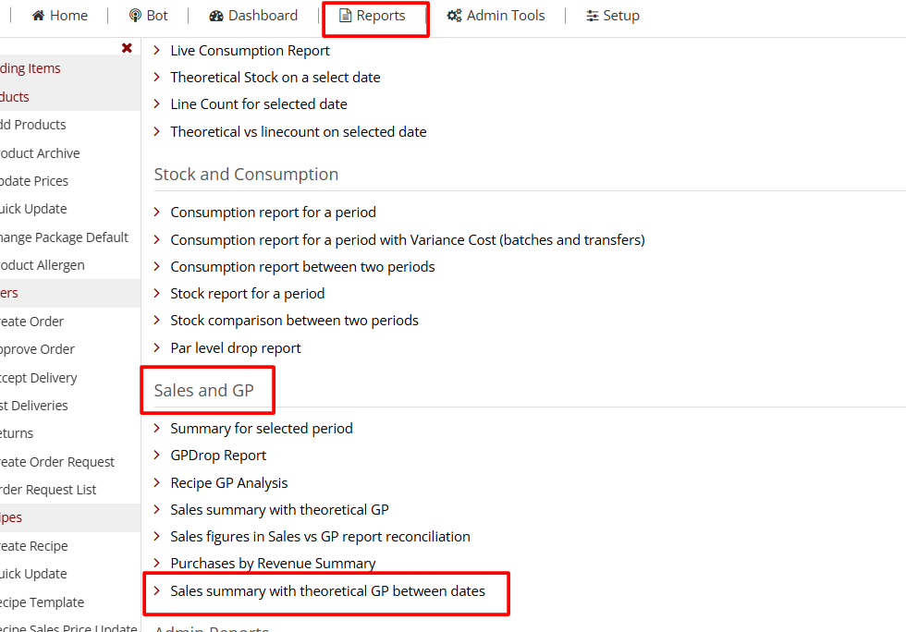Viewport: 906px width, 632px height.
Task: Click the Admin Tools gears icon
Action: click(x=454, y=16)
